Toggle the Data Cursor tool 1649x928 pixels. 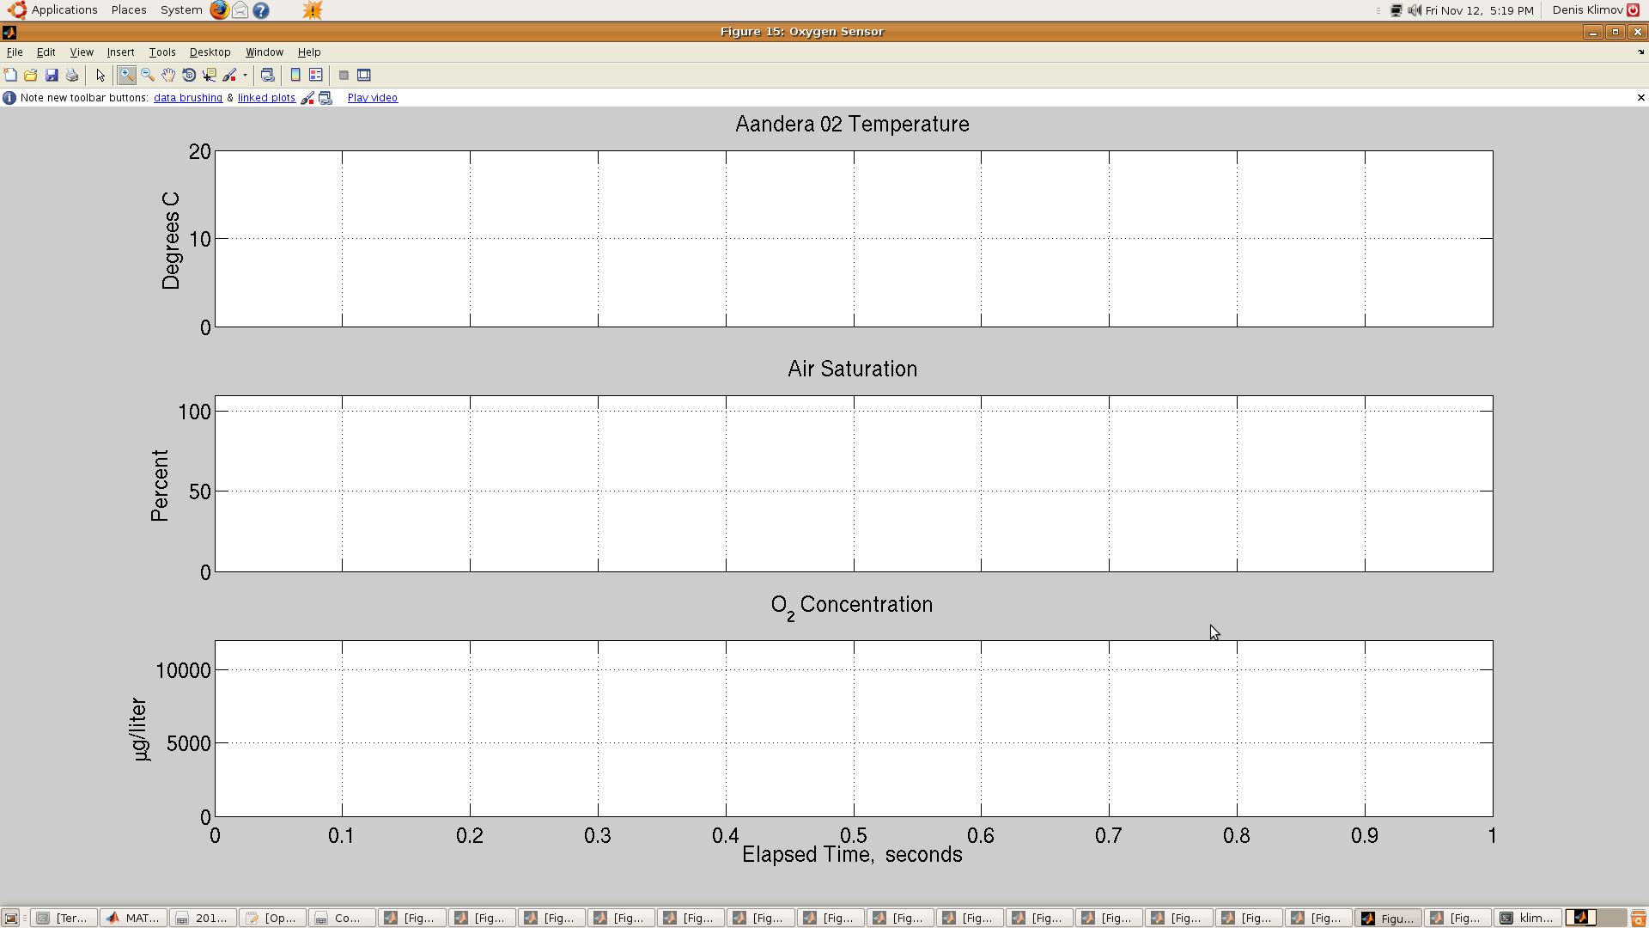(210, 76)
